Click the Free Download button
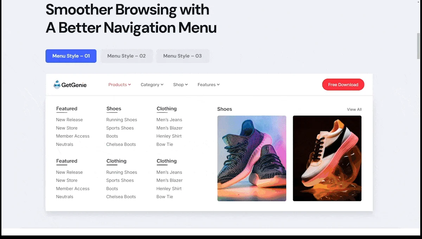Screen dimensions: 422x239 343,84
